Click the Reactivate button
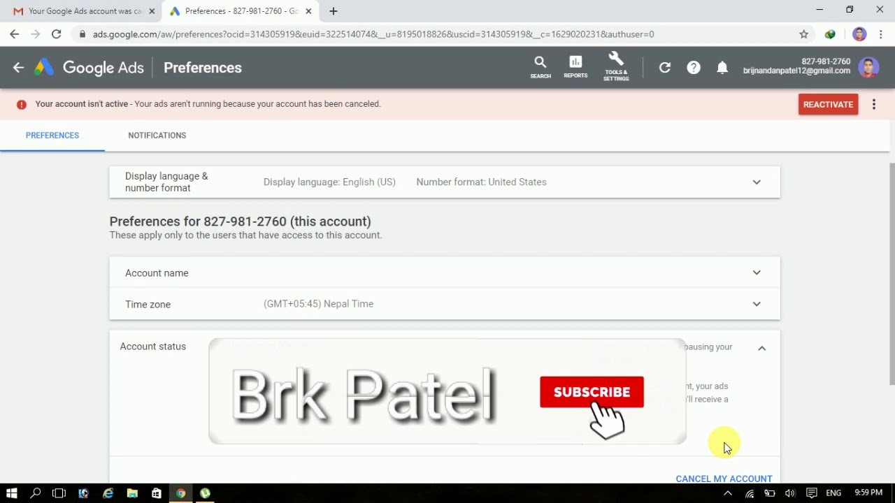The height and width of the screenshot is (503, 895). tap(829, 104)
